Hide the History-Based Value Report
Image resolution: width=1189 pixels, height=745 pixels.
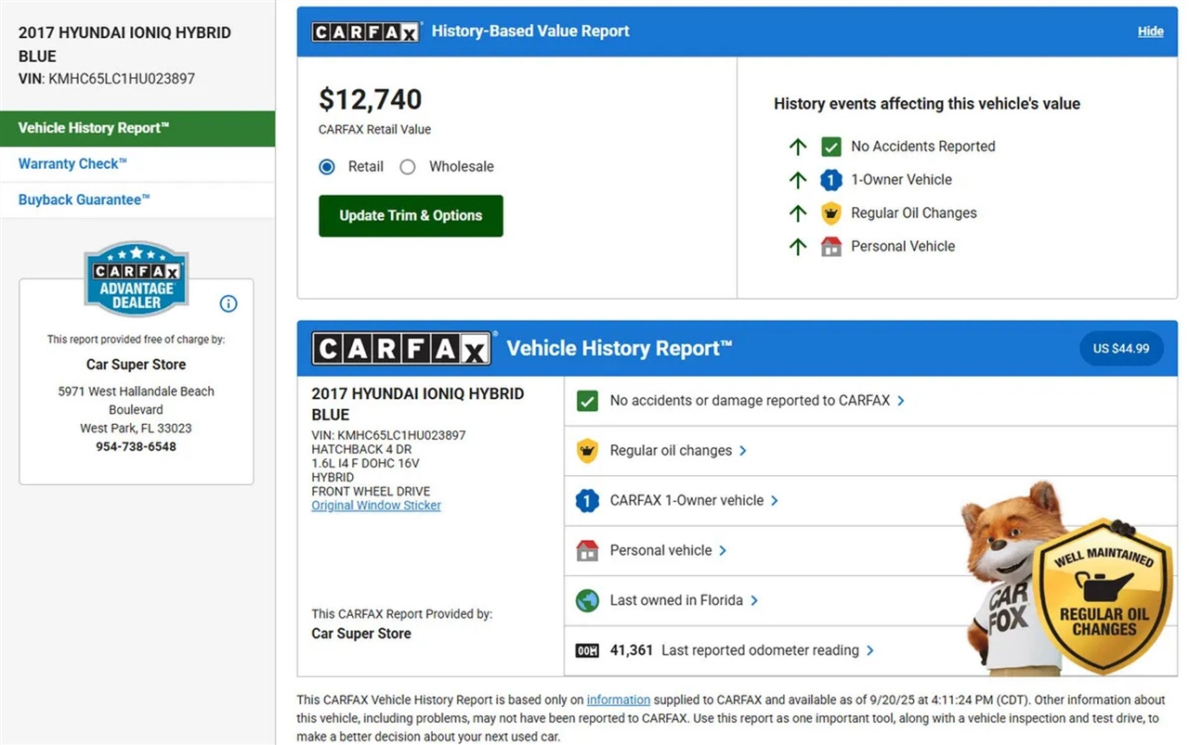pos(1150,32)
